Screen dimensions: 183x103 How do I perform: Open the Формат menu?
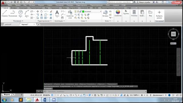(x=41, y=5)
